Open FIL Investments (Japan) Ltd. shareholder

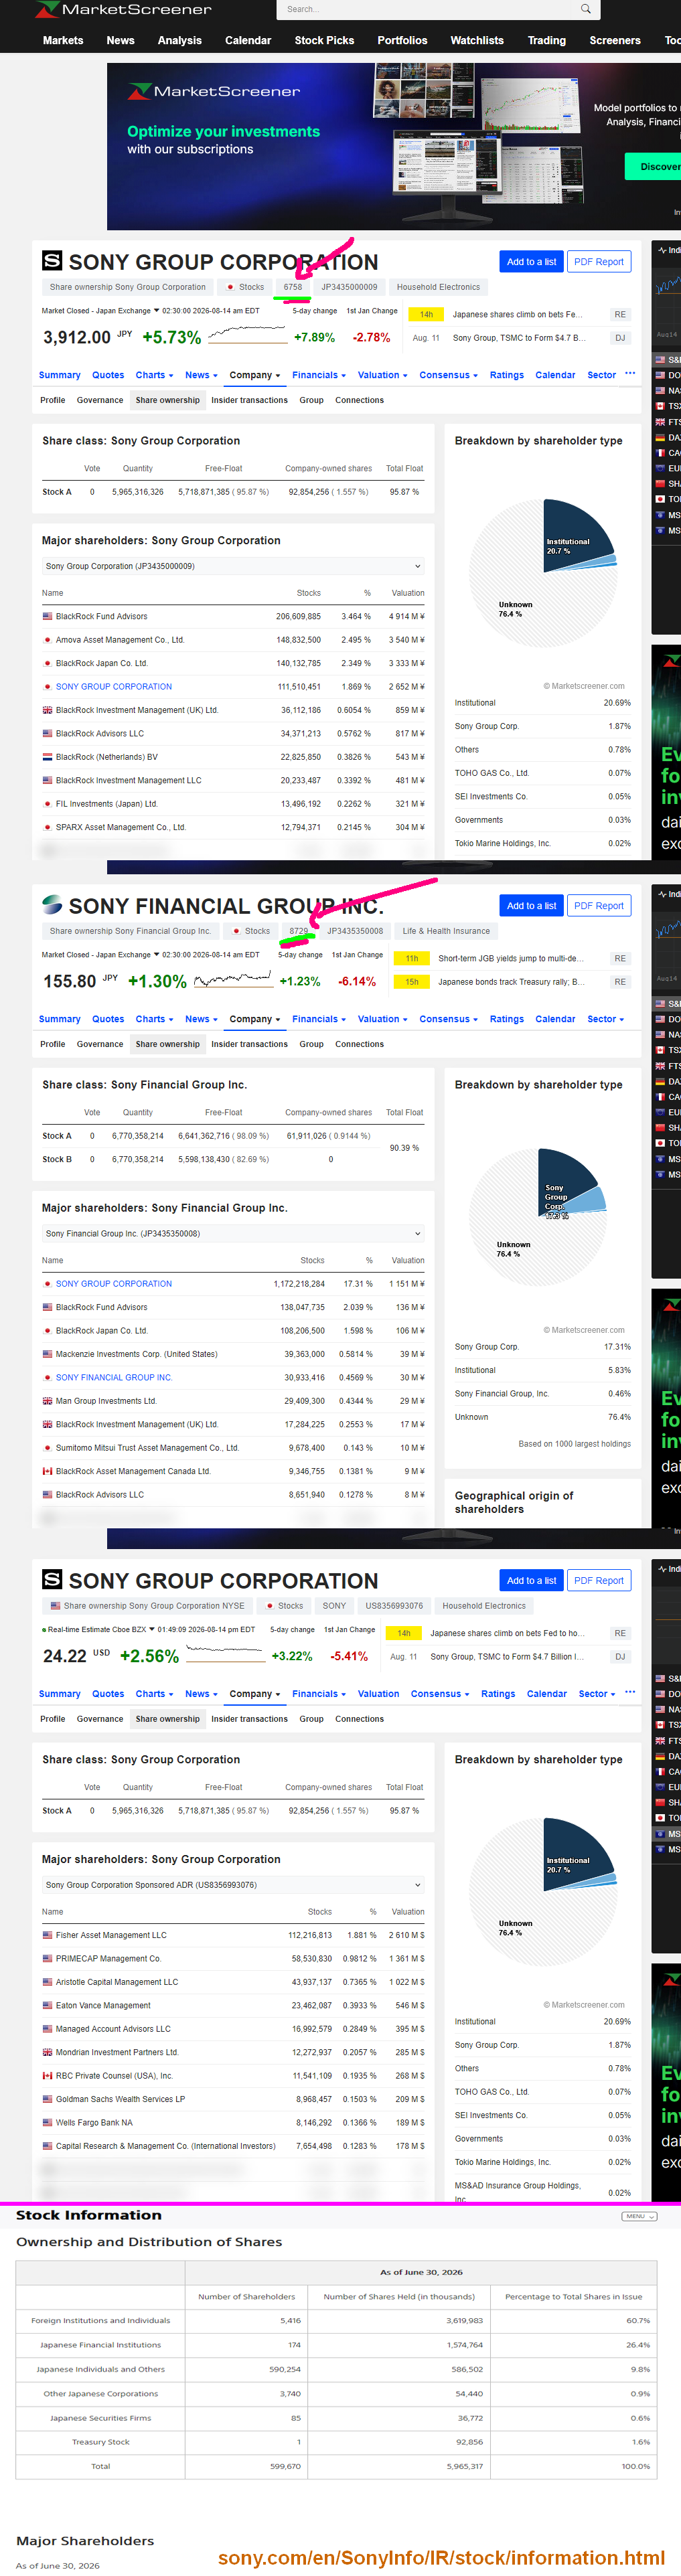click(106, 804)
